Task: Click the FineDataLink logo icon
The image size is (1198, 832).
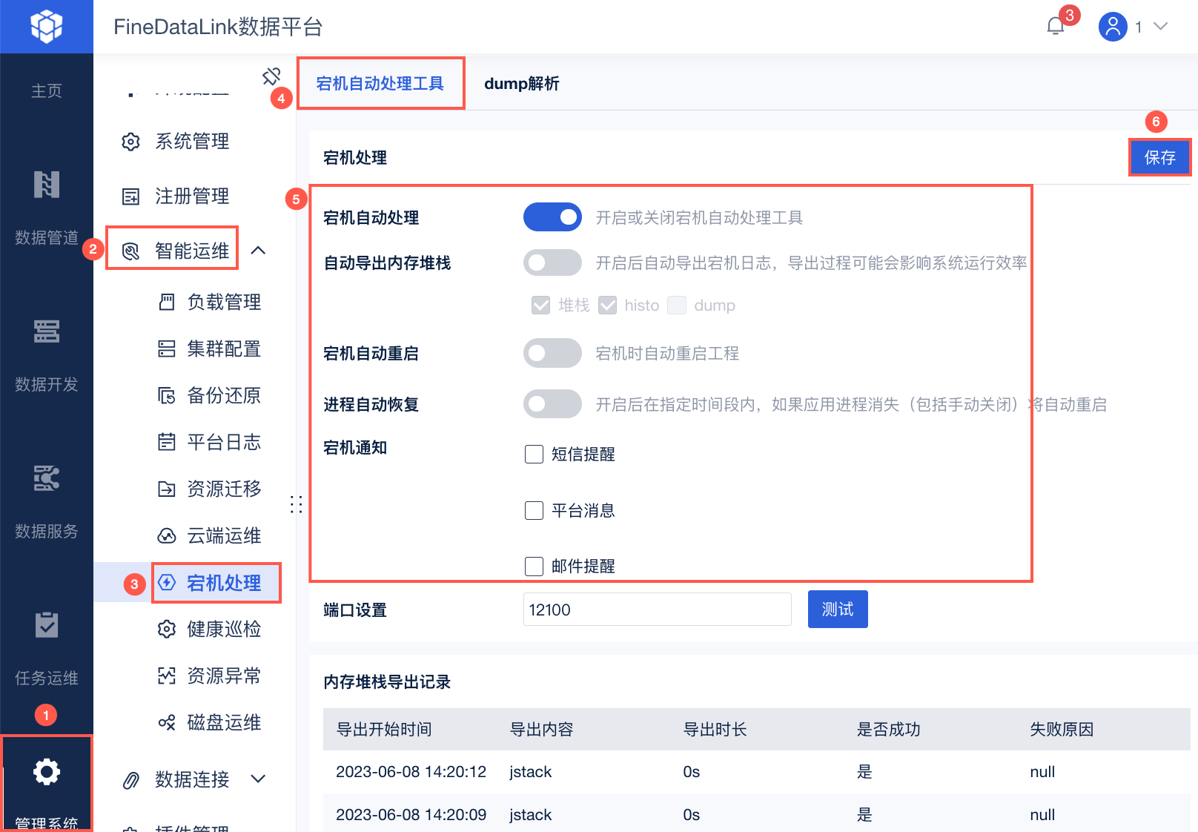Action: (47, 27)
